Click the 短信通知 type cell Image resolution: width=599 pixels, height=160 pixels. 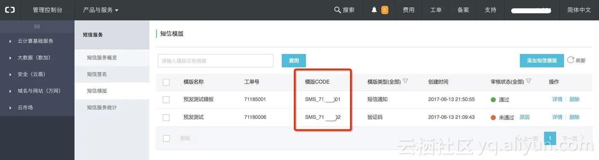tap(377, 99)
